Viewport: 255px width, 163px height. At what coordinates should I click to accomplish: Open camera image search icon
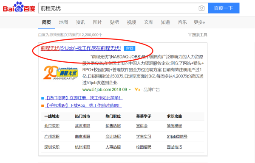pos(201,8)
